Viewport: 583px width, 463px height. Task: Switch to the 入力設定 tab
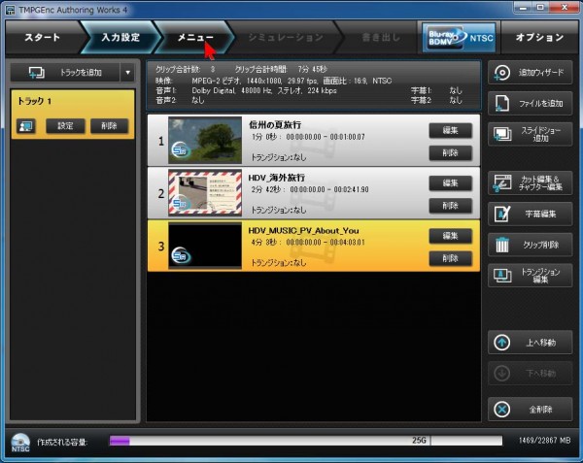click(x=120, y=37)
